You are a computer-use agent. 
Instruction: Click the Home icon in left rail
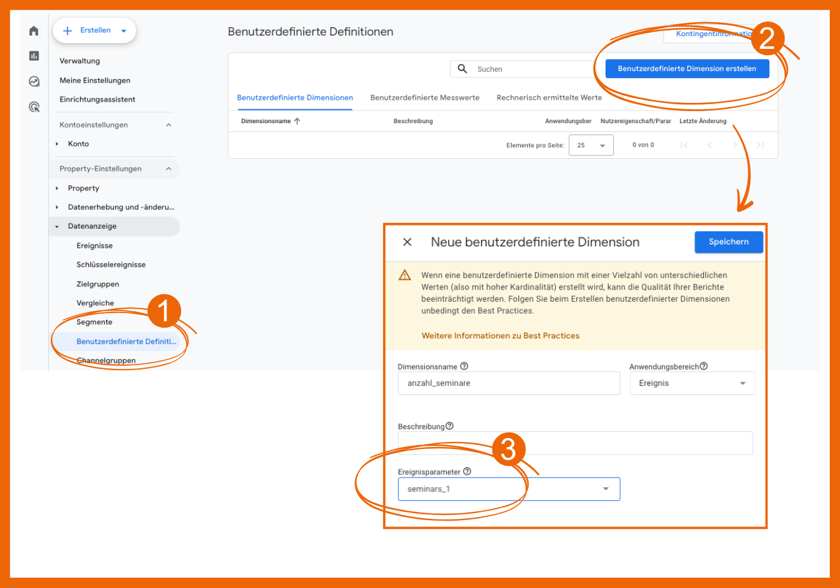[x=34, y=31]
